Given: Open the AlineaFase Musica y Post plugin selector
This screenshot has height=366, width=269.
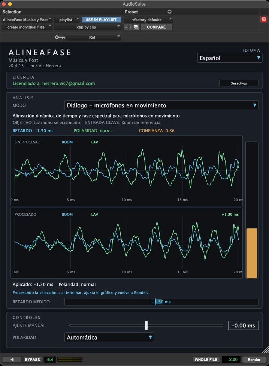Looking at the screenshot, I should [27, 20].
